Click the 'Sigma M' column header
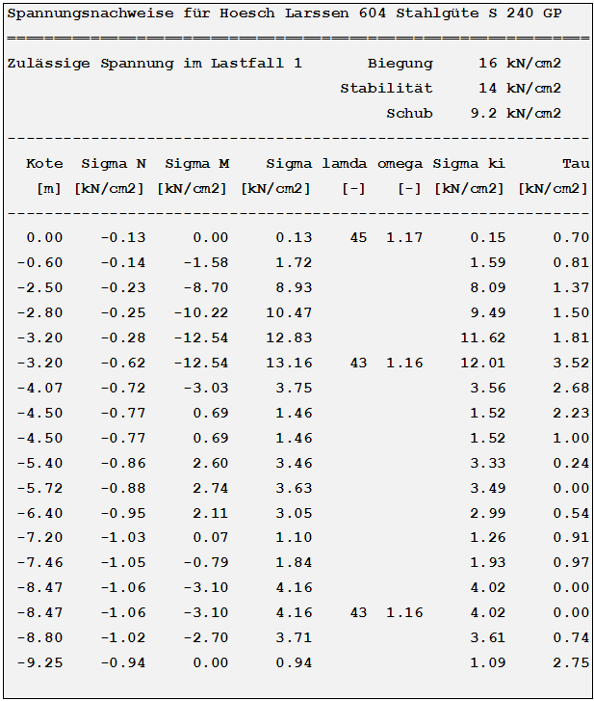The width and height of the screenshot is (594, 701). pyautogui.click(x=196, y=164)
